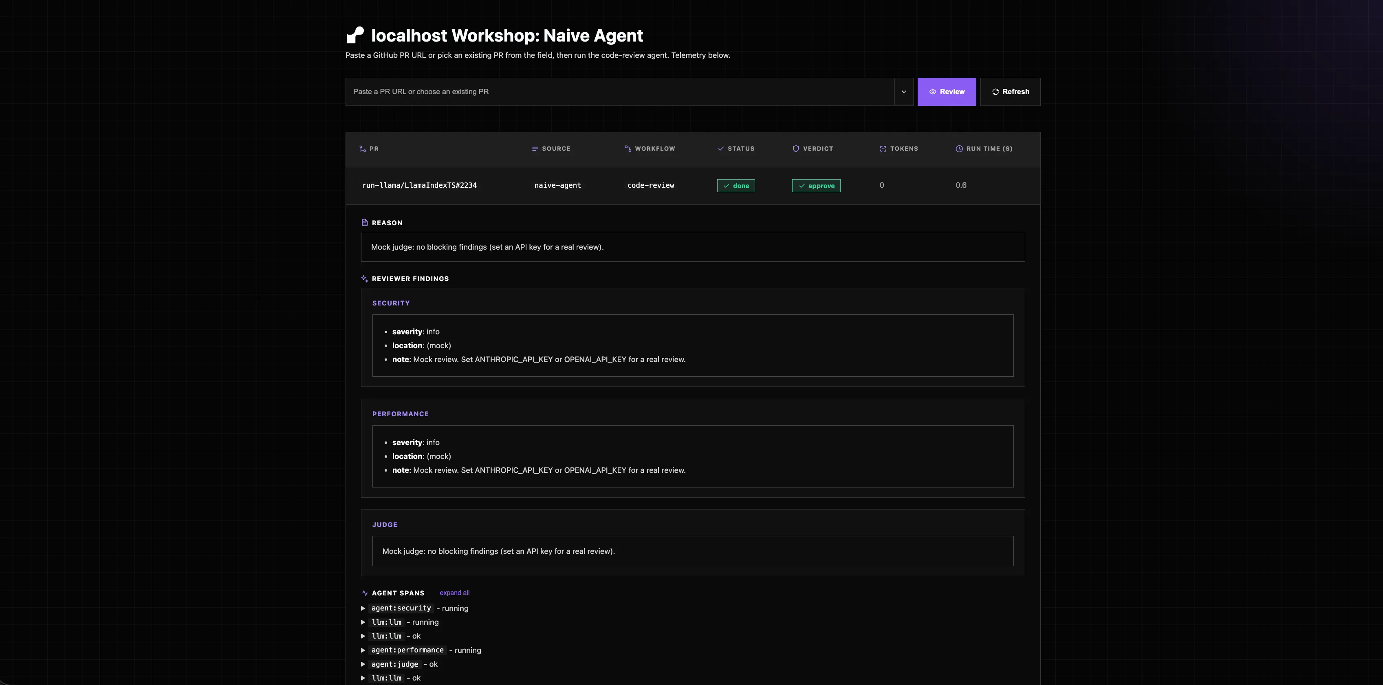This screenshot has width=1383, height=685.
Task: Click the TOKENS column icon
Action: pyautogui.click(x=883, y=149)
